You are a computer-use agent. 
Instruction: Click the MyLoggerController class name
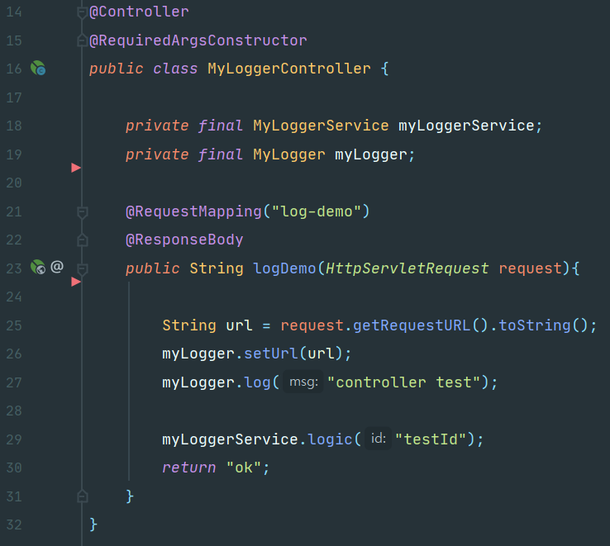289,69
